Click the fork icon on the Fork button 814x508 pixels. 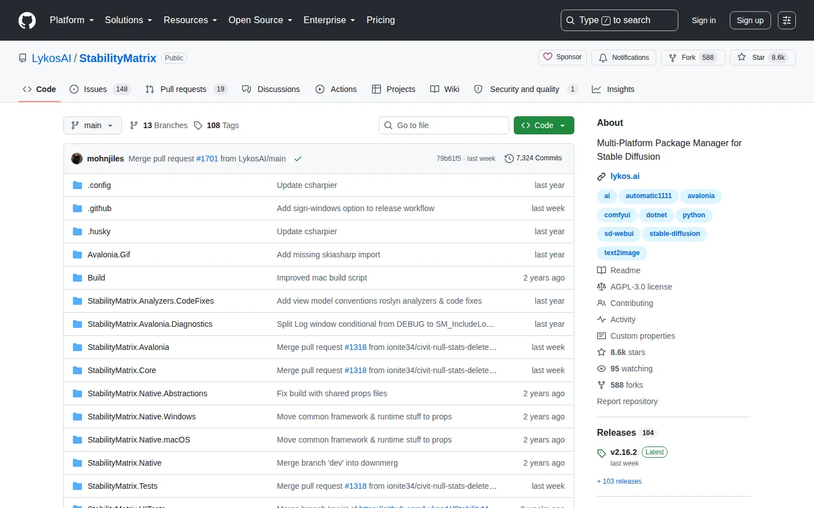673,58
